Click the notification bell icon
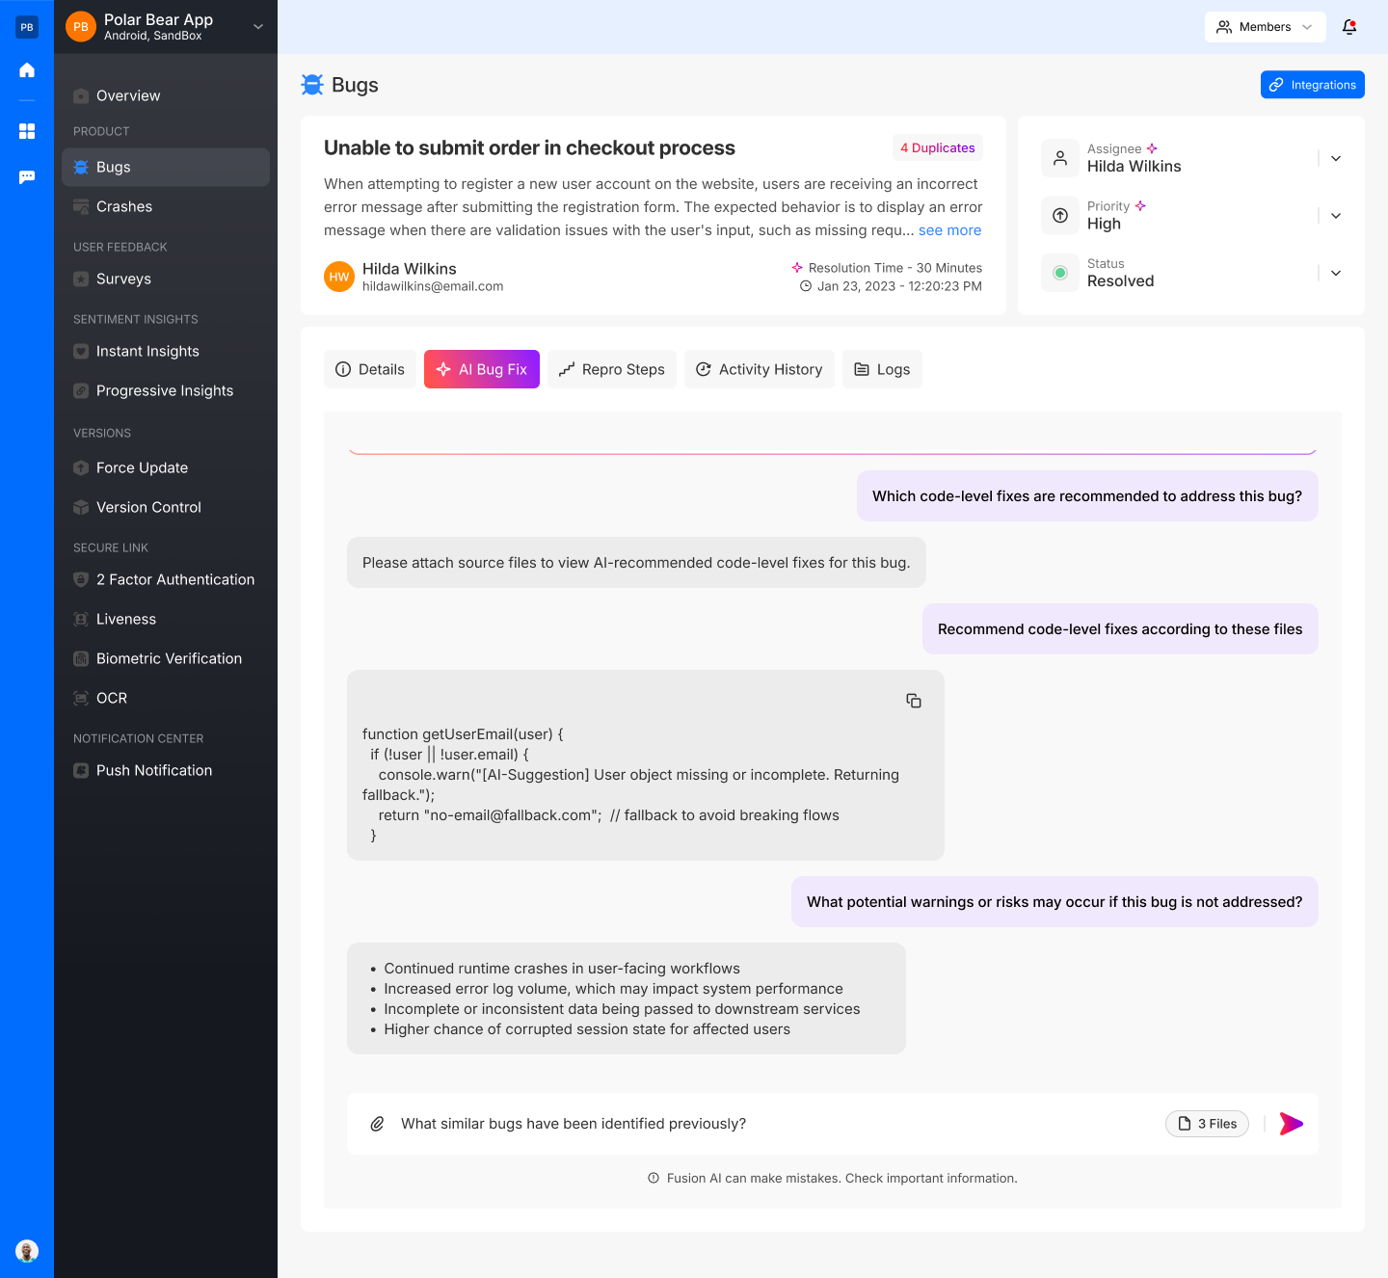Image resolution: width=1388 pixels, height=1278 pixels. (x=1349, y=27)
